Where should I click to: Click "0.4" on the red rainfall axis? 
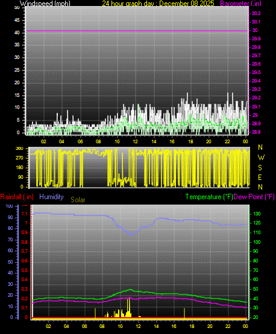pos(25,279)
